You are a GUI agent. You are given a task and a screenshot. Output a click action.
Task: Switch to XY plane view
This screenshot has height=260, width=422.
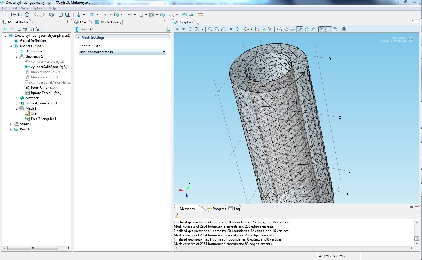257,29
